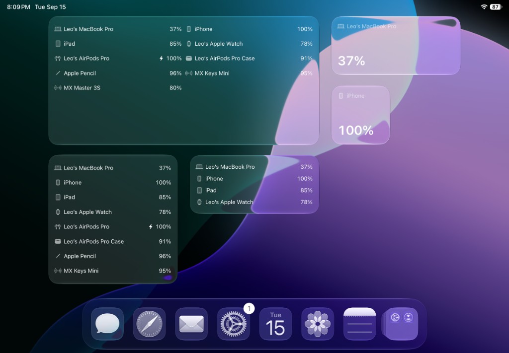Launch Safari from the dock
The height and width of the screenshot is (353, 509).
click(149, 324)
